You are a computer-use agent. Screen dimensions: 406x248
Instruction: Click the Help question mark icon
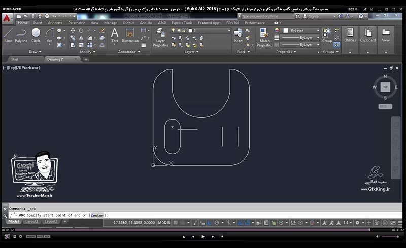coord(361,16)
